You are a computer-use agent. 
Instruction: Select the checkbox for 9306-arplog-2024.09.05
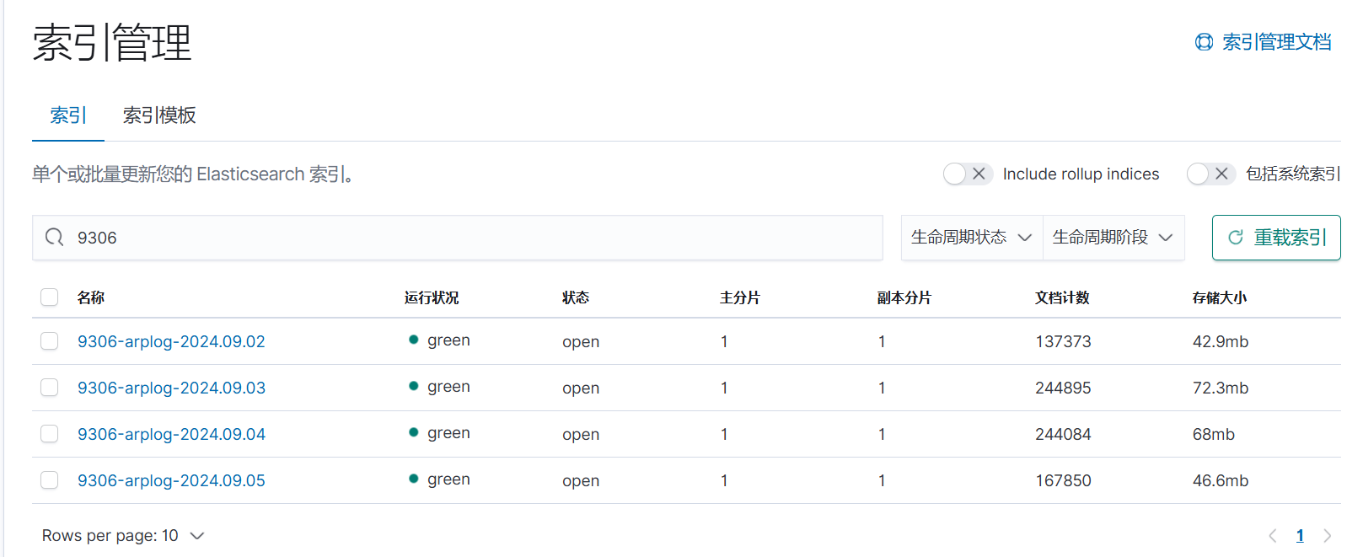coord(50,479)
